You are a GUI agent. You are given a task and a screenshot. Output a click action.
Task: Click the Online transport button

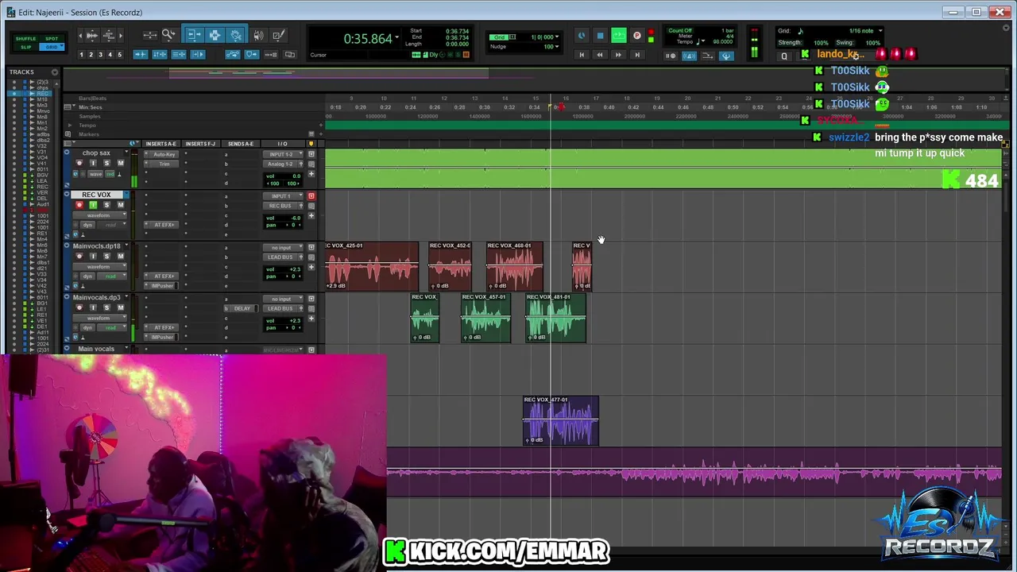tap(581, 36)
